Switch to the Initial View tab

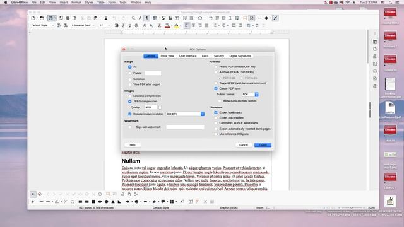[167, 56]
